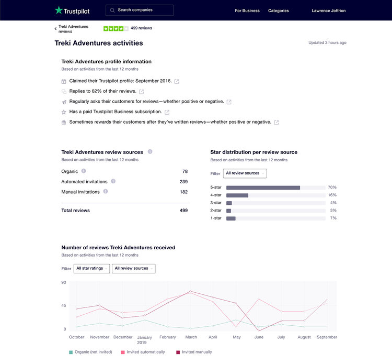Open chart All review sources filter dropdown
The image size is (392, 364).
pos(133,269)
